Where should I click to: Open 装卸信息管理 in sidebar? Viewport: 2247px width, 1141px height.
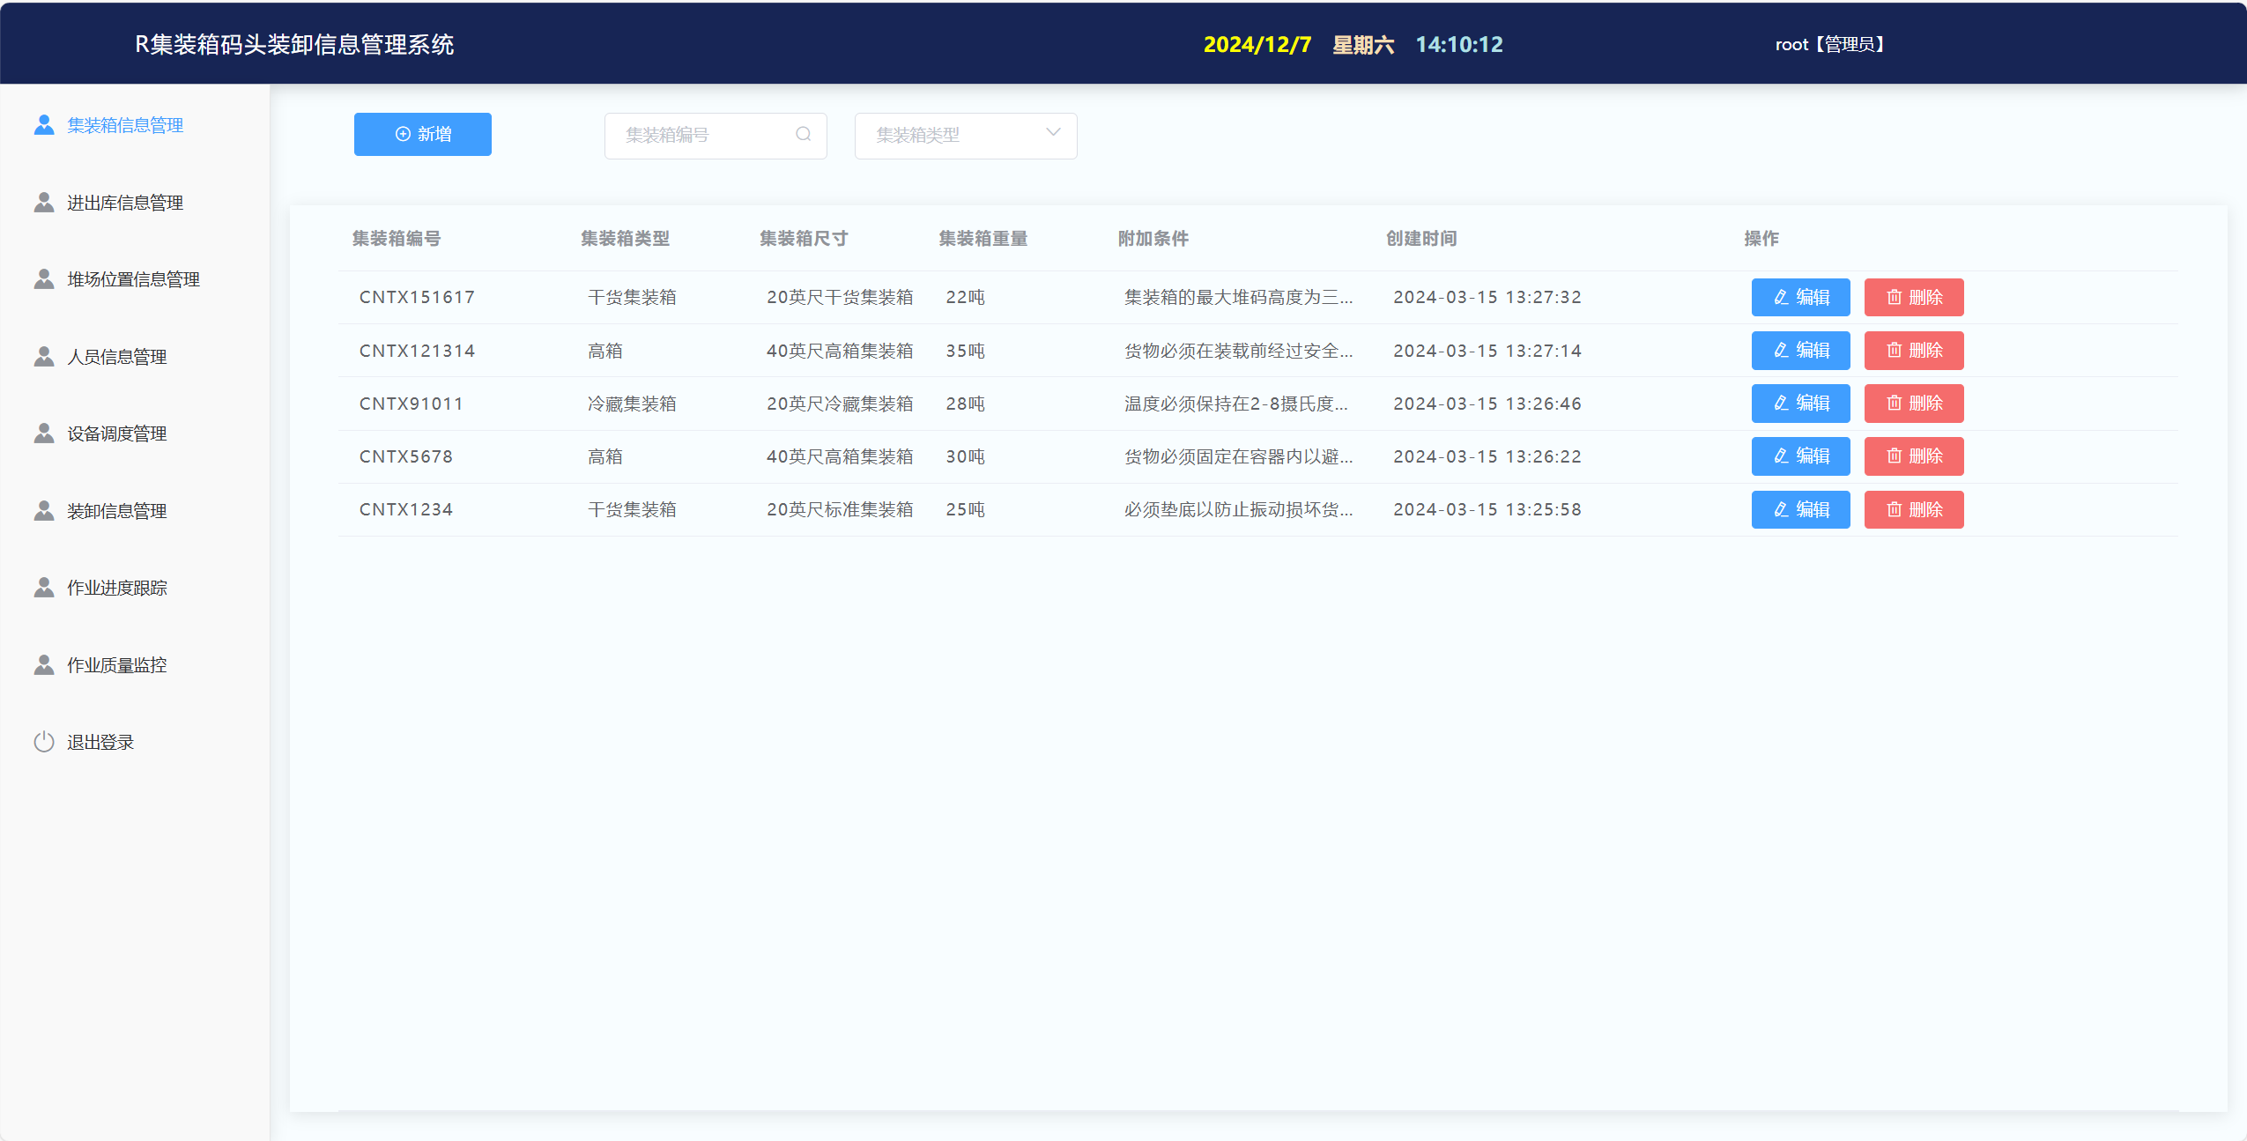pos(116,511)
